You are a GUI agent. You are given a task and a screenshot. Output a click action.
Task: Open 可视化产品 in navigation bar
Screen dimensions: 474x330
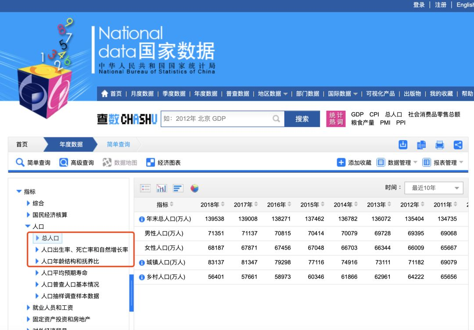click(380, 94)
